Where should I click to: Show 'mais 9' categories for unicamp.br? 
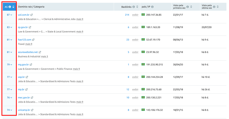pos(80,114)
